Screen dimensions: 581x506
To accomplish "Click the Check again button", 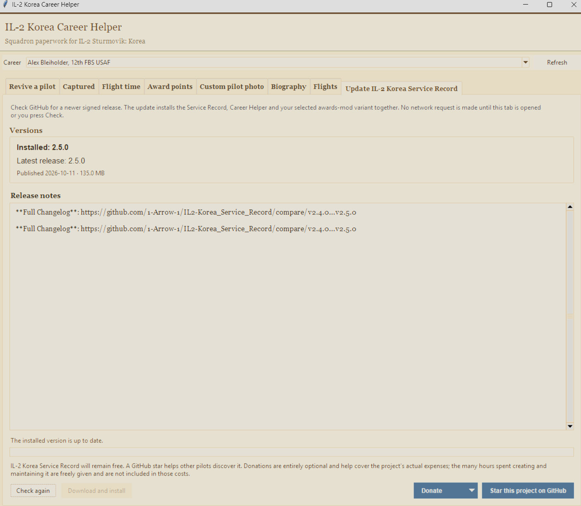I will (x=33, y=491).
